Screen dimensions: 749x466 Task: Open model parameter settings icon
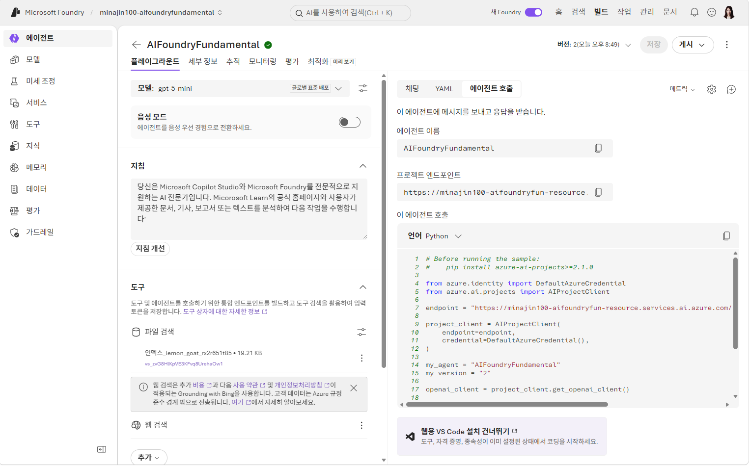pyautogui.click(x=362, y=88)
